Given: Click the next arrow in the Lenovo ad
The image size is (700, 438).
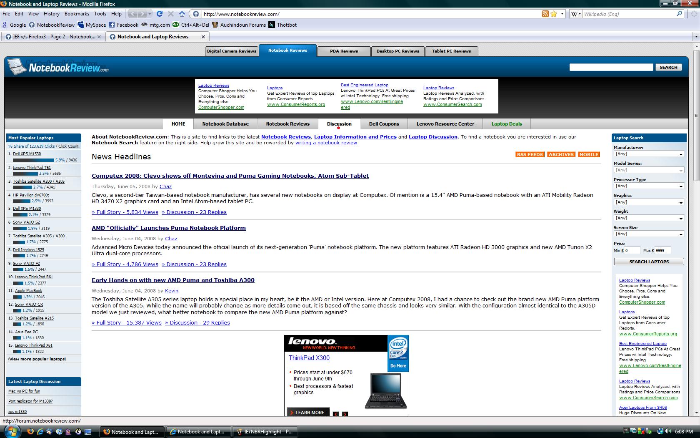Looking at the screenshot, I should pyautogui.click(x=345, y=414).
